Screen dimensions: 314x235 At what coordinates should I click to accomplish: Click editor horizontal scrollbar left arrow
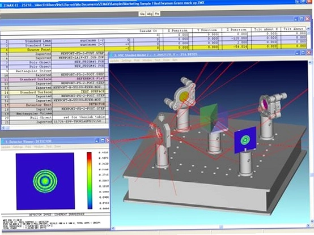click(x=3, y=127)
